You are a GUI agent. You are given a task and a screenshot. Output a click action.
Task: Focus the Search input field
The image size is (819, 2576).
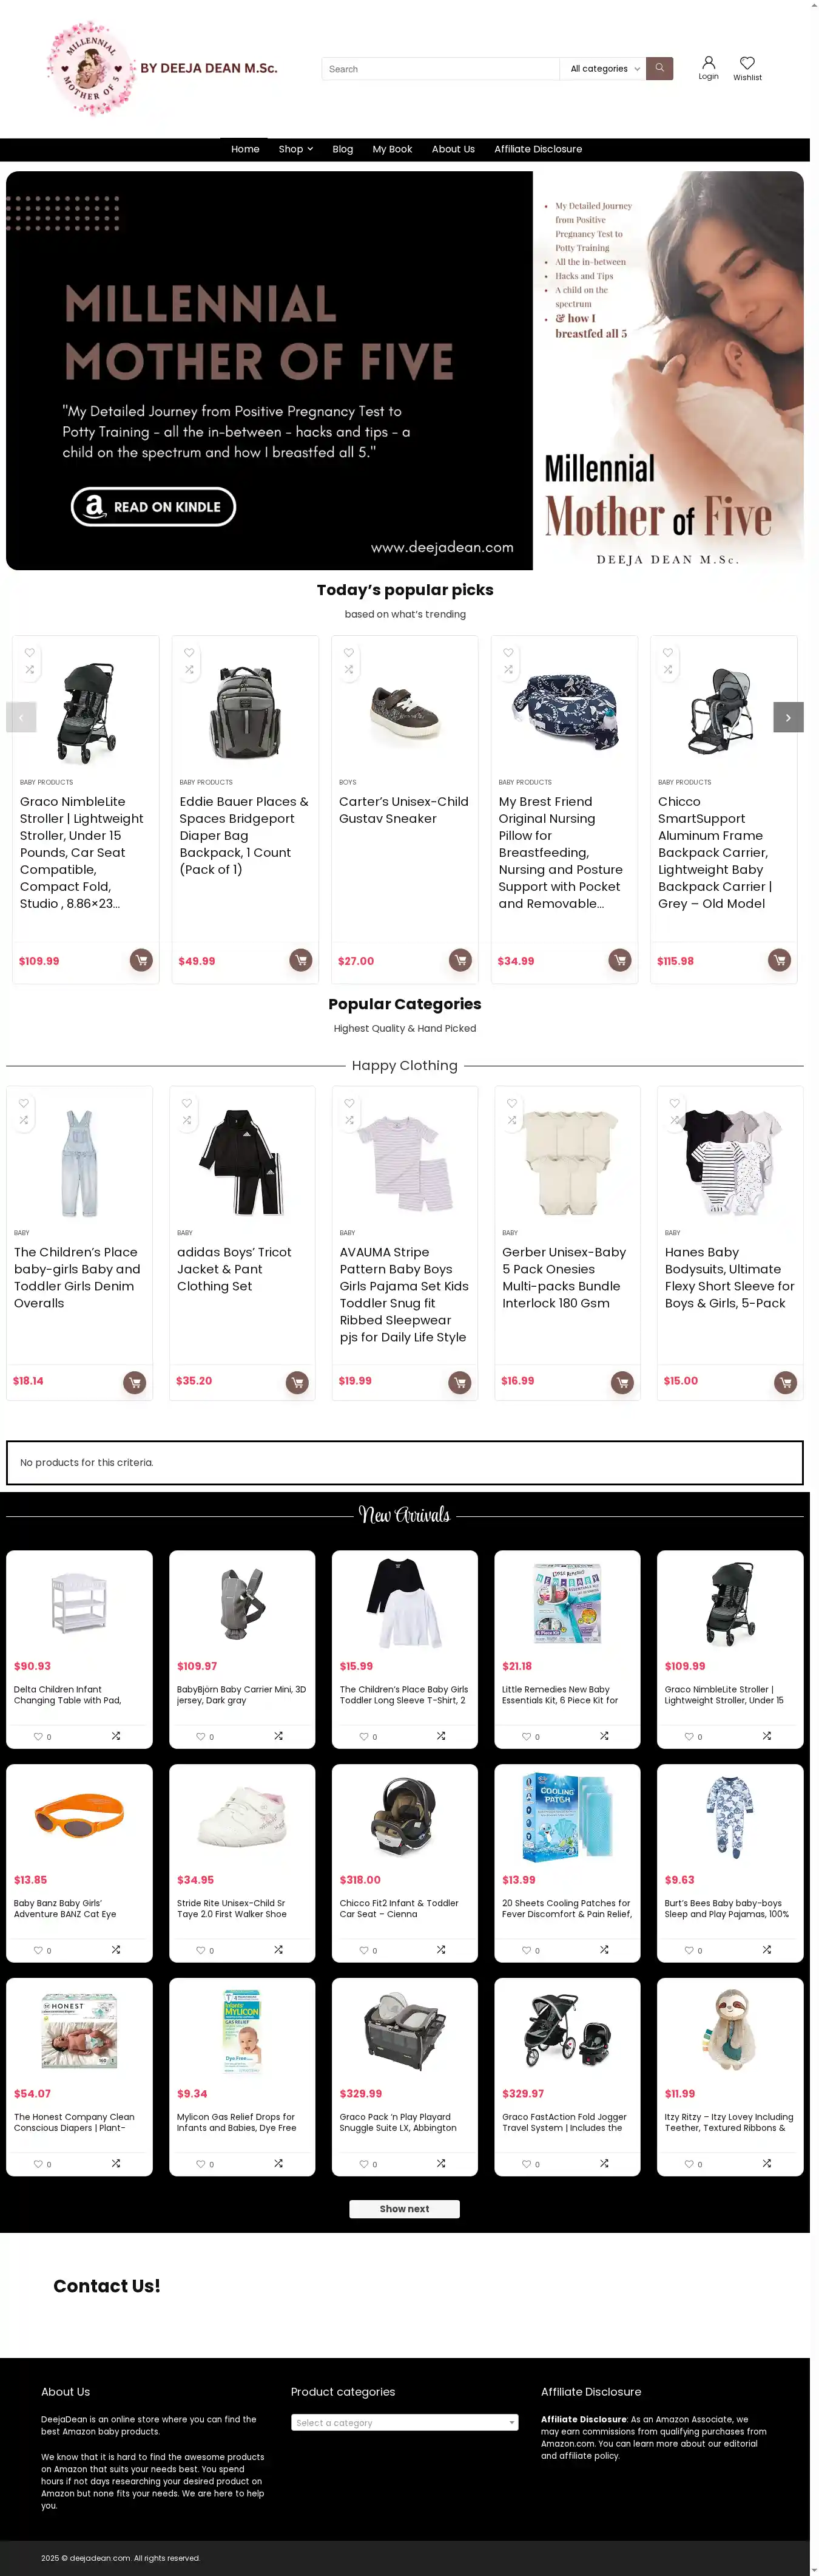tap(440, 69)
